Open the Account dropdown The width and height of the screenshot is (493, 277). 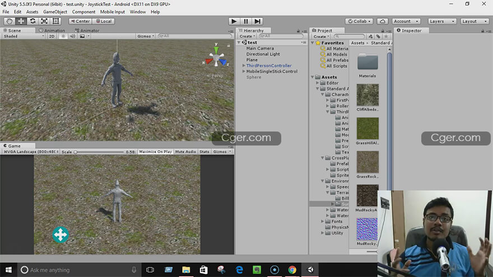406,21
